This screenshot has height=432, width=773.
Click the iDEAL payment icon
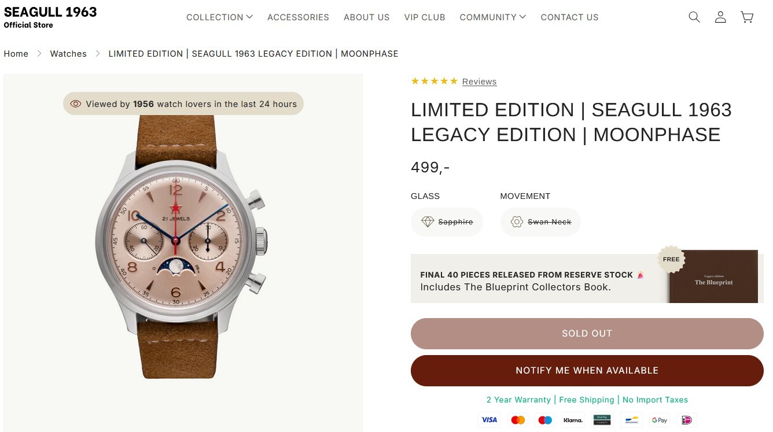687,420
